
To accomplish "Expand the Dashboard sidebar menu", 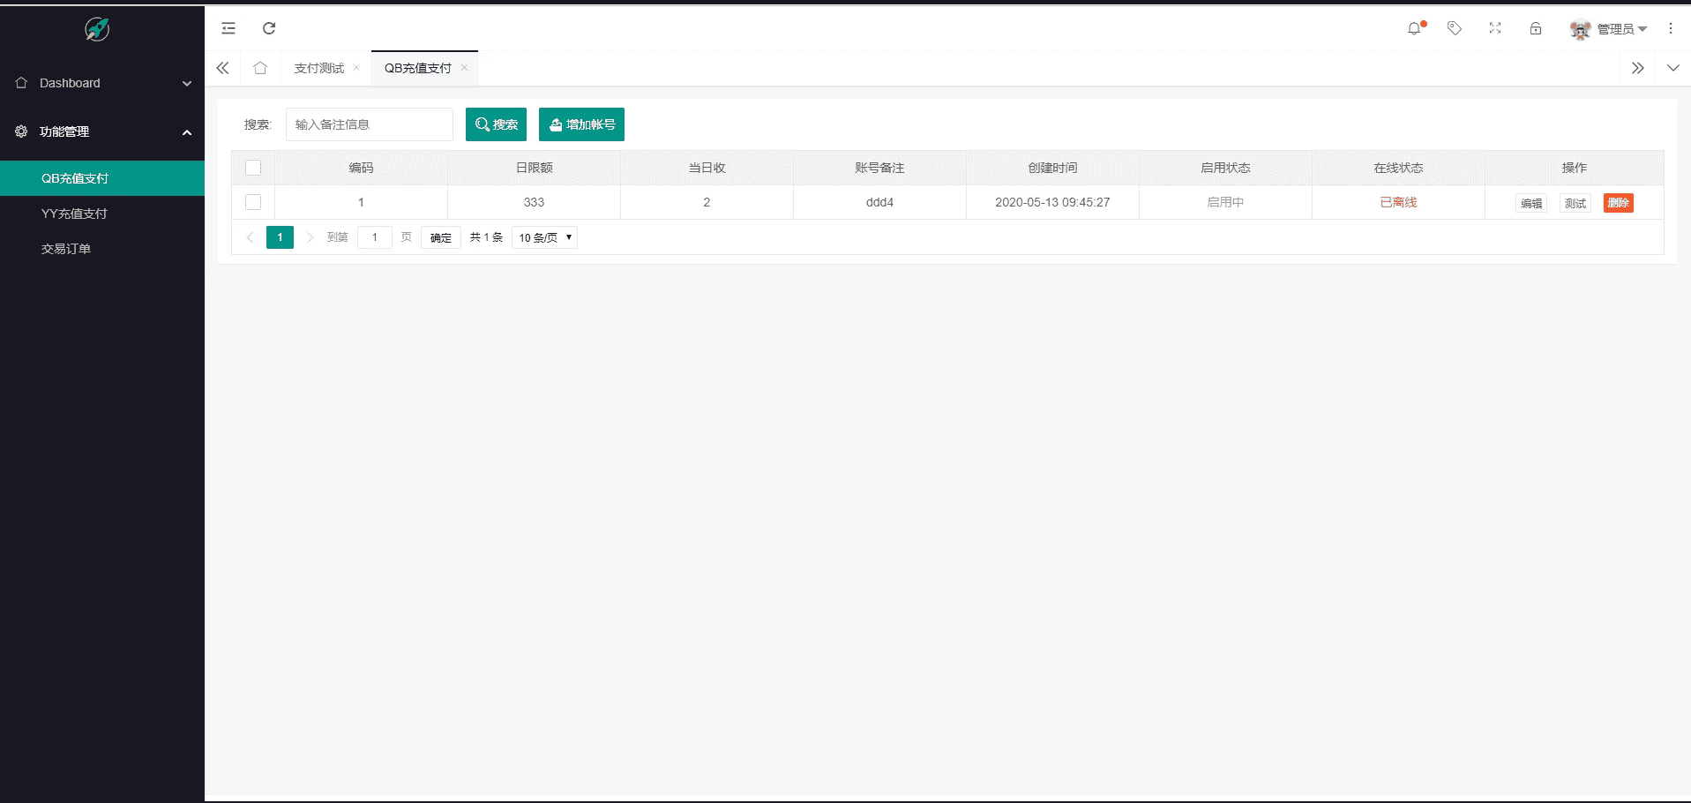I will (x=102, y=83).
